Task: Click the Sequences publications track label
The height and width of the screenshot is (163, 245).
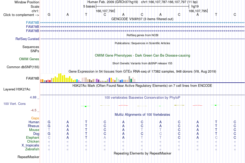Action: tap(31, 47)
